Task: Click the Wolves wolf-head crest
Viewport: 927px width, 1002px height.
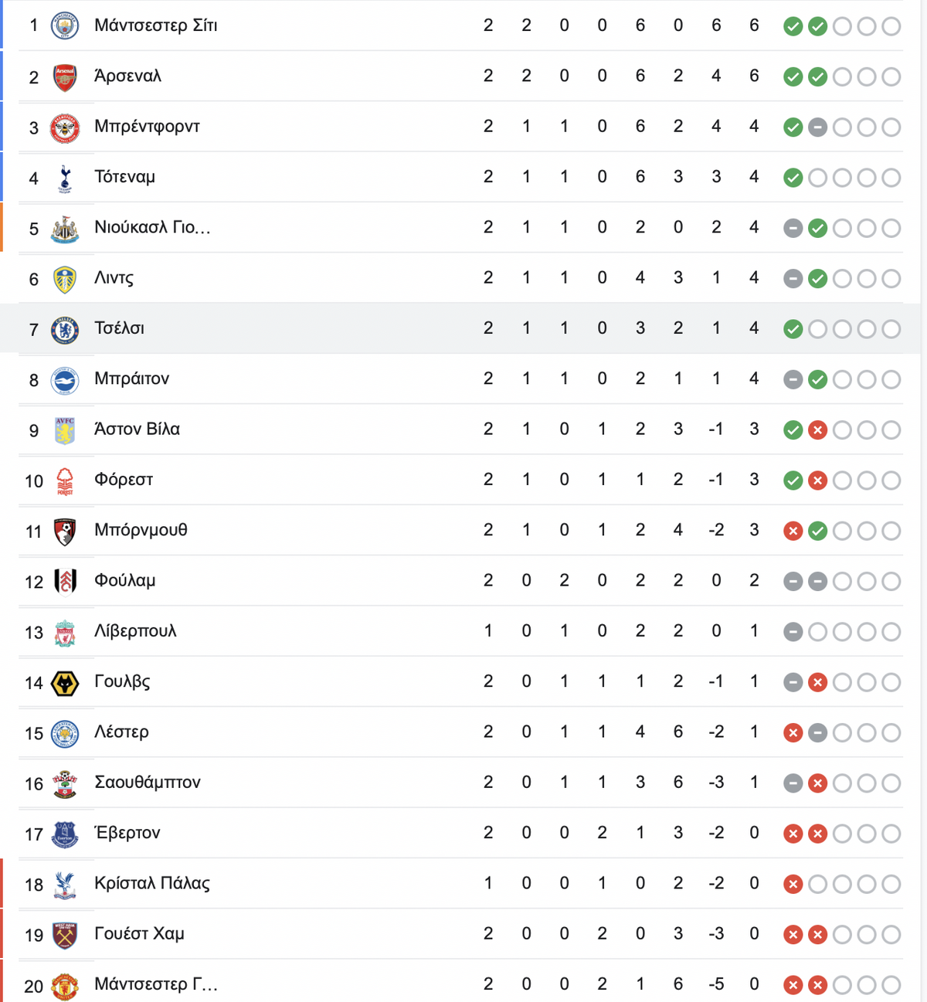Action: point(65,683)
